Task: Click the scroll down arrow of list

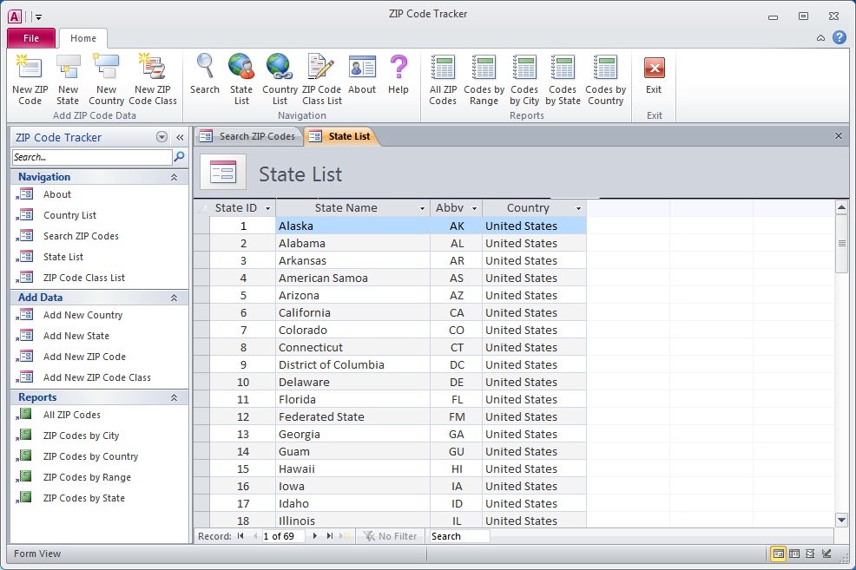Action: [x=841, y=521]
